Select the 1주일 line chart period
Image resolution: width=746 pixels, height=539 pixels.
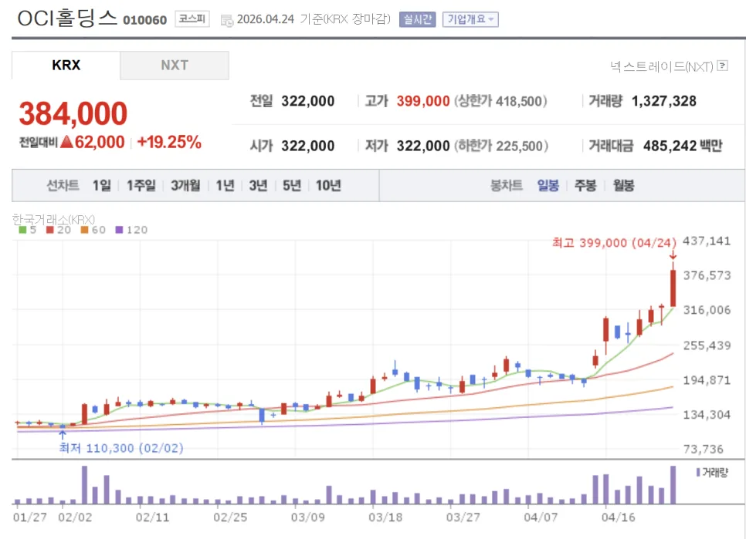[141, 185]
